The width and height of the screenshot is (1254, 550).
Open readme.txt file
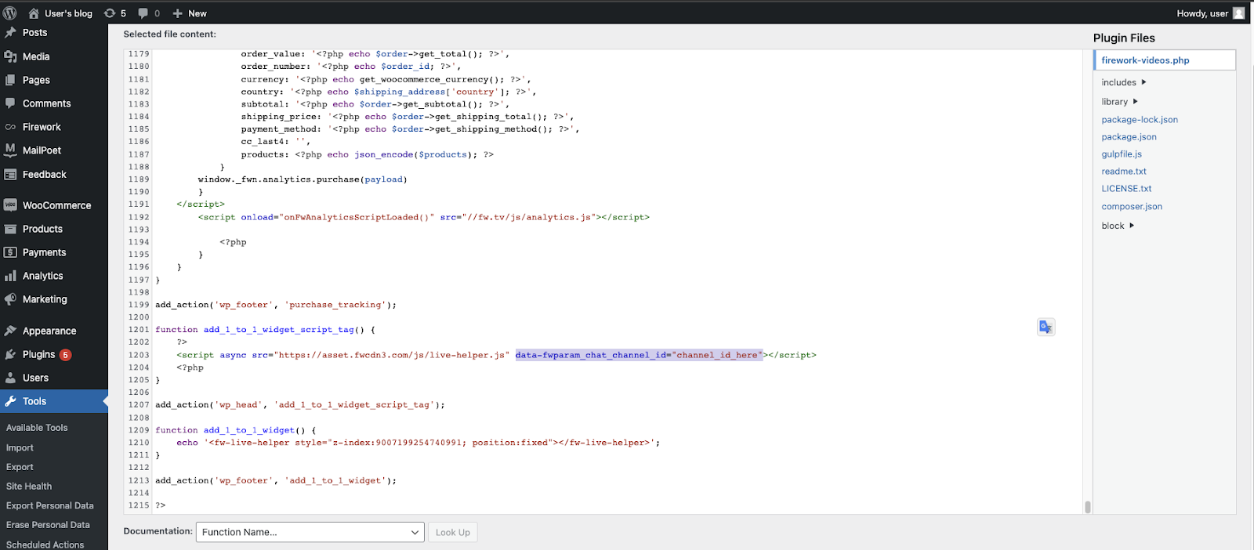click(x=1124, y=172)
